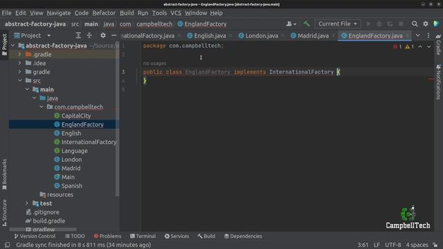Open the Services tool window
Screen dimensions: 443x249
point(177,236)
